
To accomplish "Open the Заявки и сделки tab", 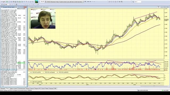I will point(14,89).
